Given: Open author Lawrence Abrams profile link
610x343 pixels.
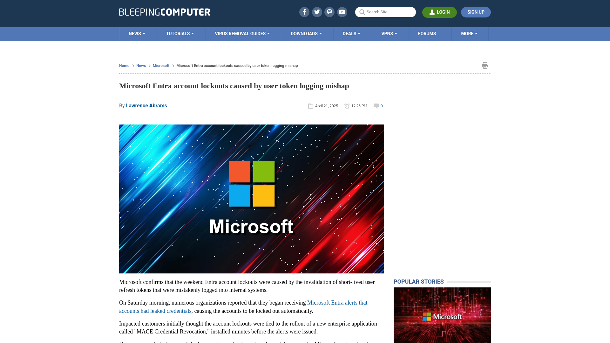Looking at the screenshot, I should point(146,106).
